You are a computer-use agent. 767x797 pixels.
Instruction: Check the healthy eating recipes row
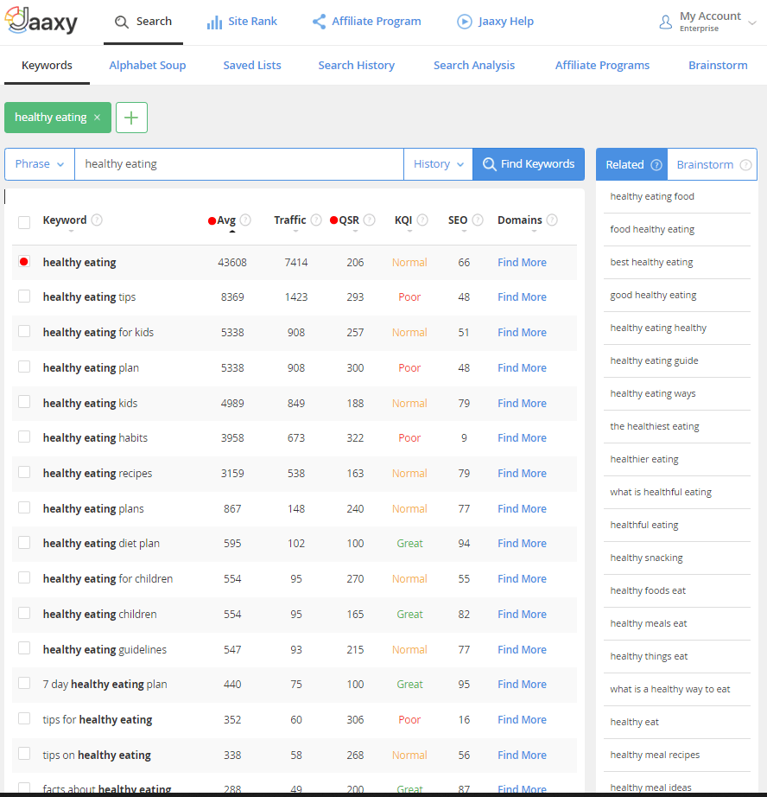click(x=24, y=472)
